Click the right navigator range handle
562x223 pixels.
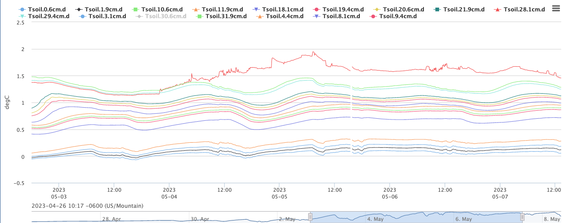(x=522, y=217)
